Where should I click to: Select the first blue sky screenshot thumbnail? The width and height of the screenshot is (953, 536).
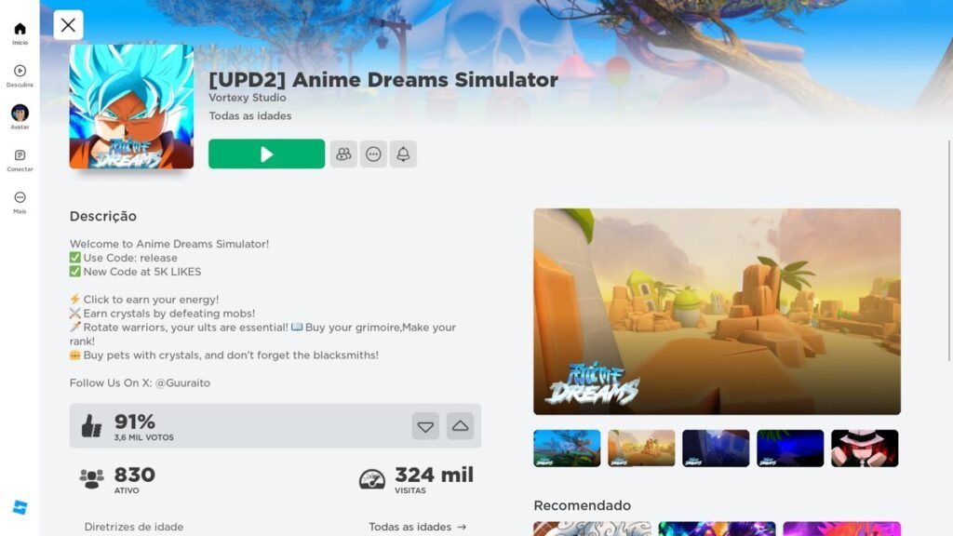click(x=567, y=449)
